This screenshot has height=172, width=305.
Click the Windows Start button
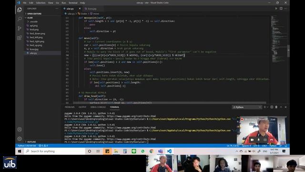pos(20,151)
